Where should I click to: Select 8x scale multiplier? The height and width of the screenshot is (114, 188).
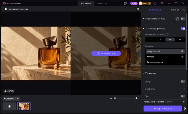180,39
